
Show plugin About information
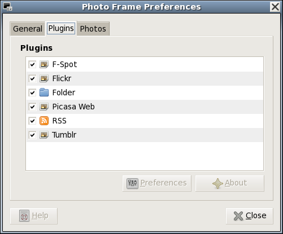230,183
